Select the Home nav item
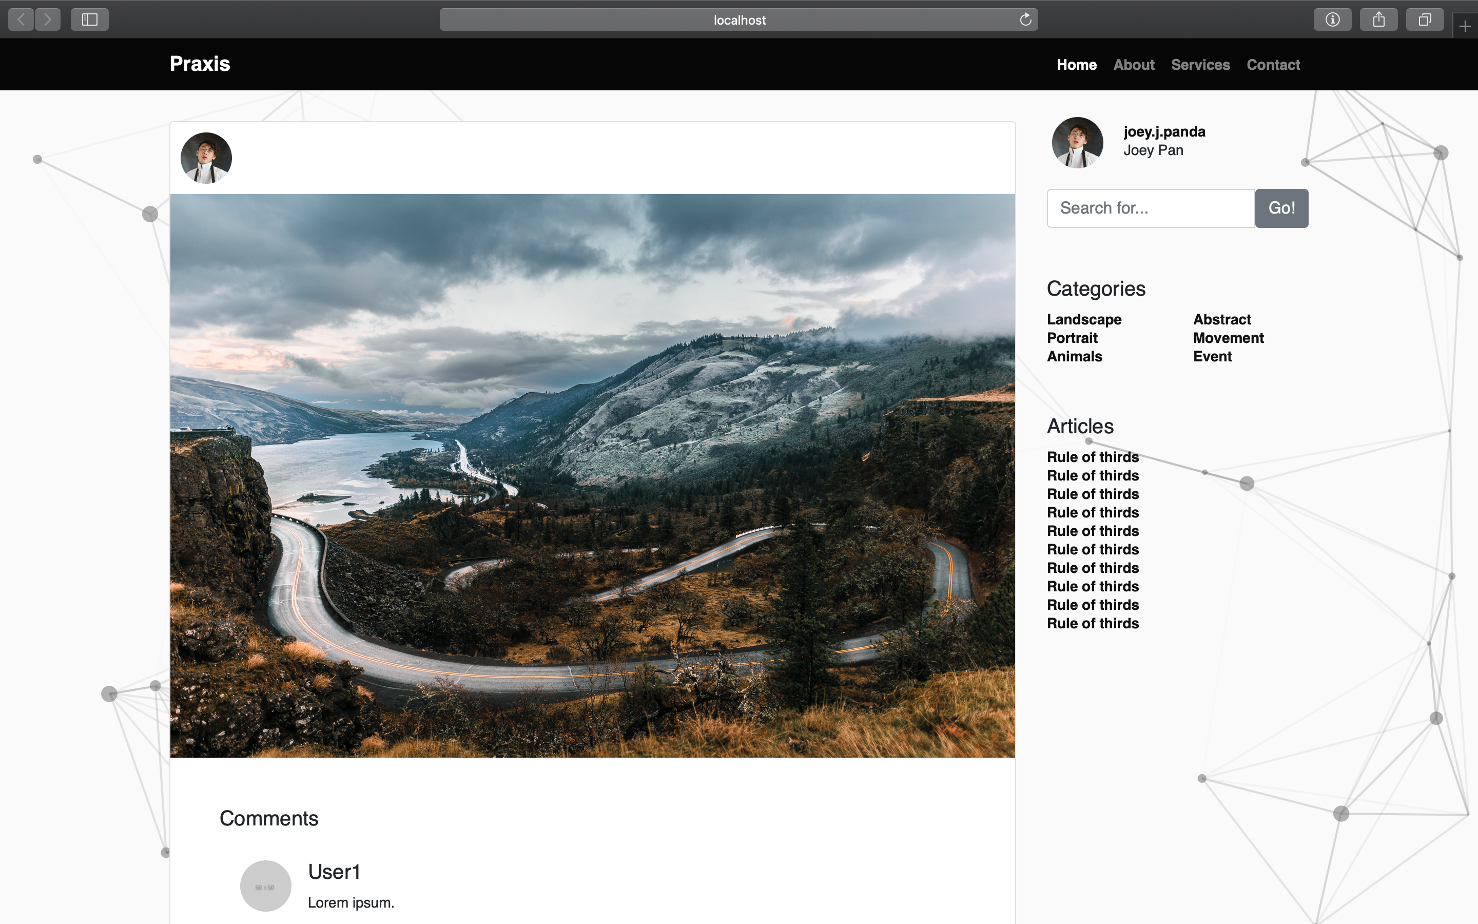Screen dimensions: 1478x924 [x=1076, y=65]
